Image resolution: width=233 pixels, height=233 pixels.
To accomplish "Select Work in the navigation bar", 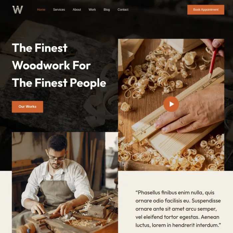I will coord(92,10).
